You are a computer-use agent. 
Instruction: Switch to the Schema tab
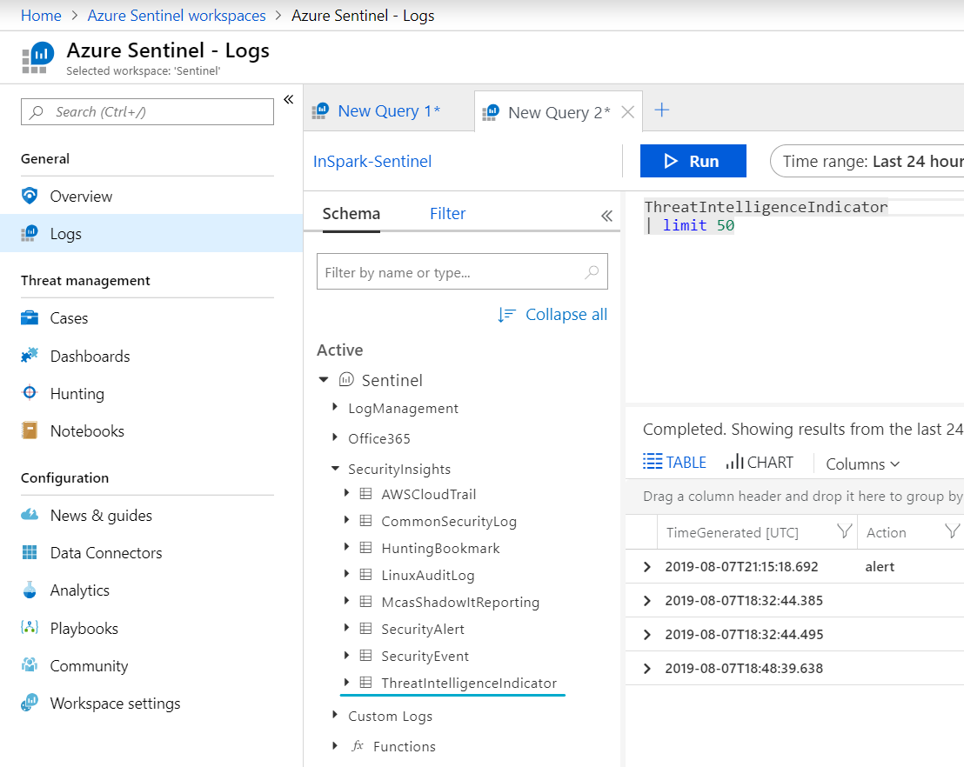351,214
